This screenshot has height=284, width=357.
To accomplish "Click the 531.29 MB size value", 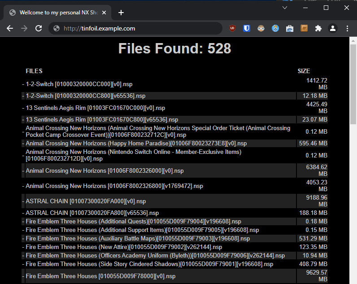I will coord(313,238).
